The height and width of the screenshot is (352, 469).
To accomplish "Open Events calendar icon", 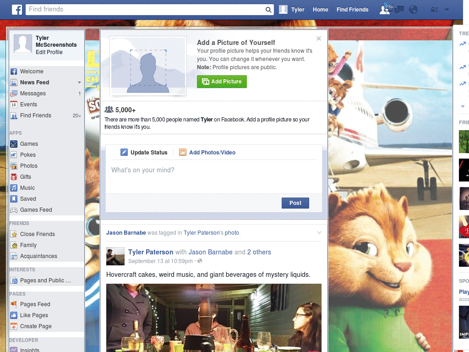I will tap(14, 104).
